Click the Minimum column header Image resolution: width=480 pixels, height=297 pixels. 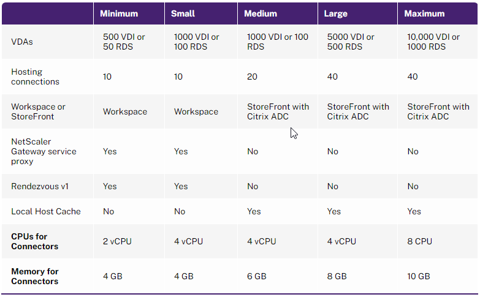(119, 13)
